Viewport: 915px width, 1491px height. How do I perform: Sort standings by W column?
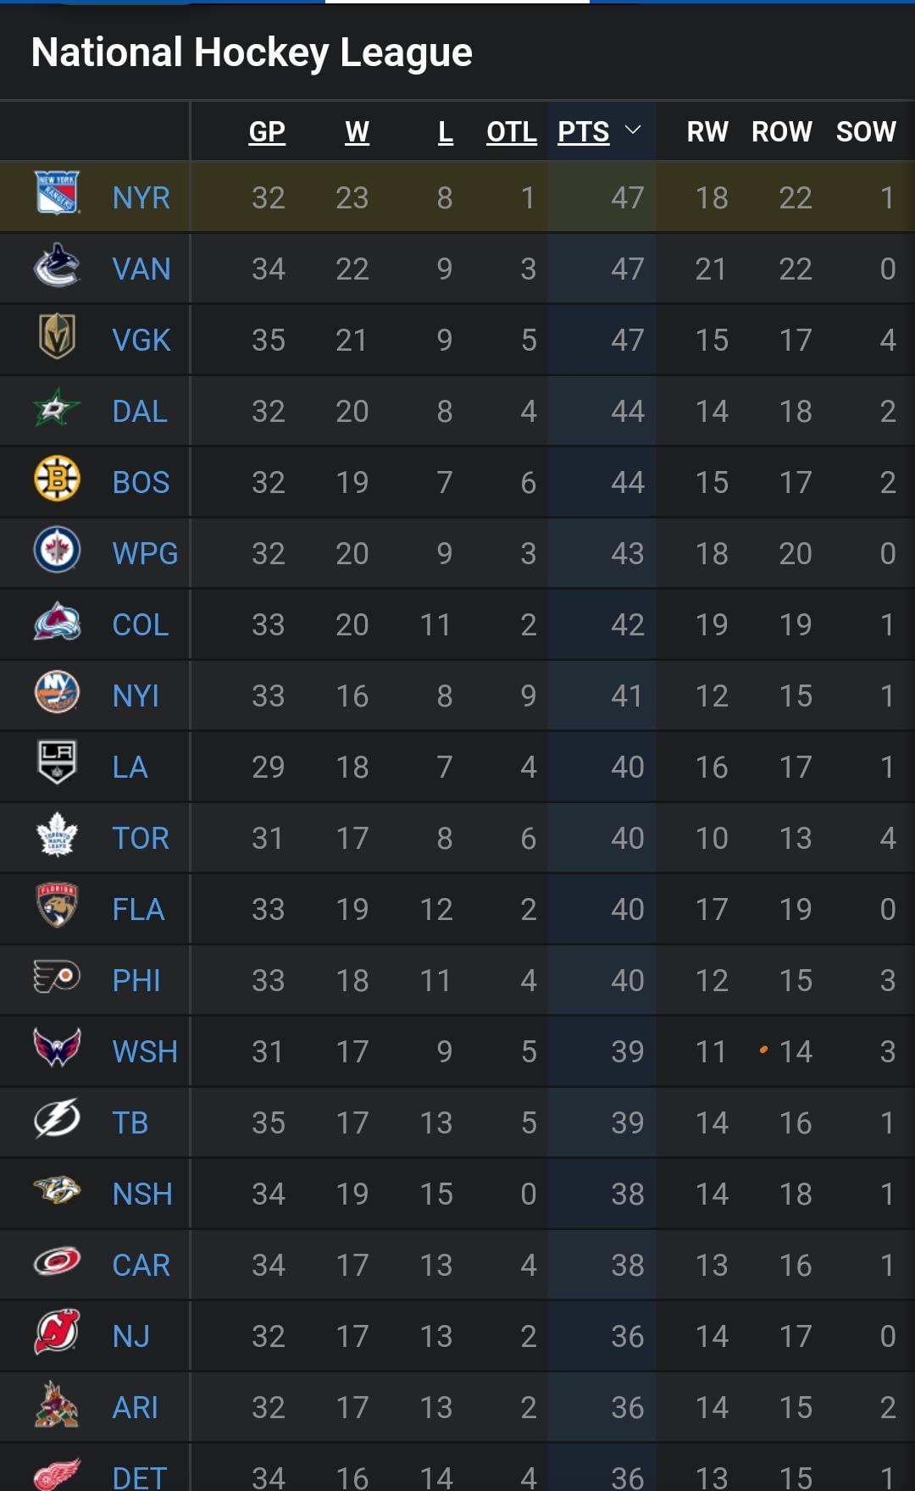pos(357,132)
